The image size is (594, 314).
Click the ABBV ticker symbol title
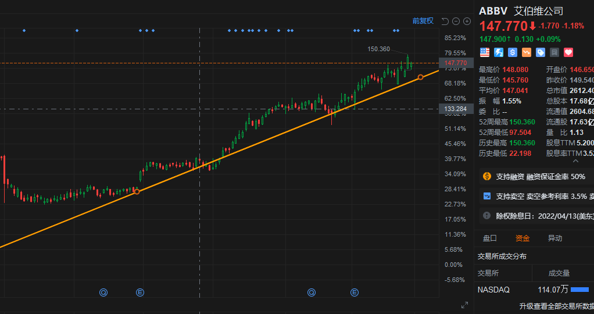pyautogui.click(x=493, y=10)
